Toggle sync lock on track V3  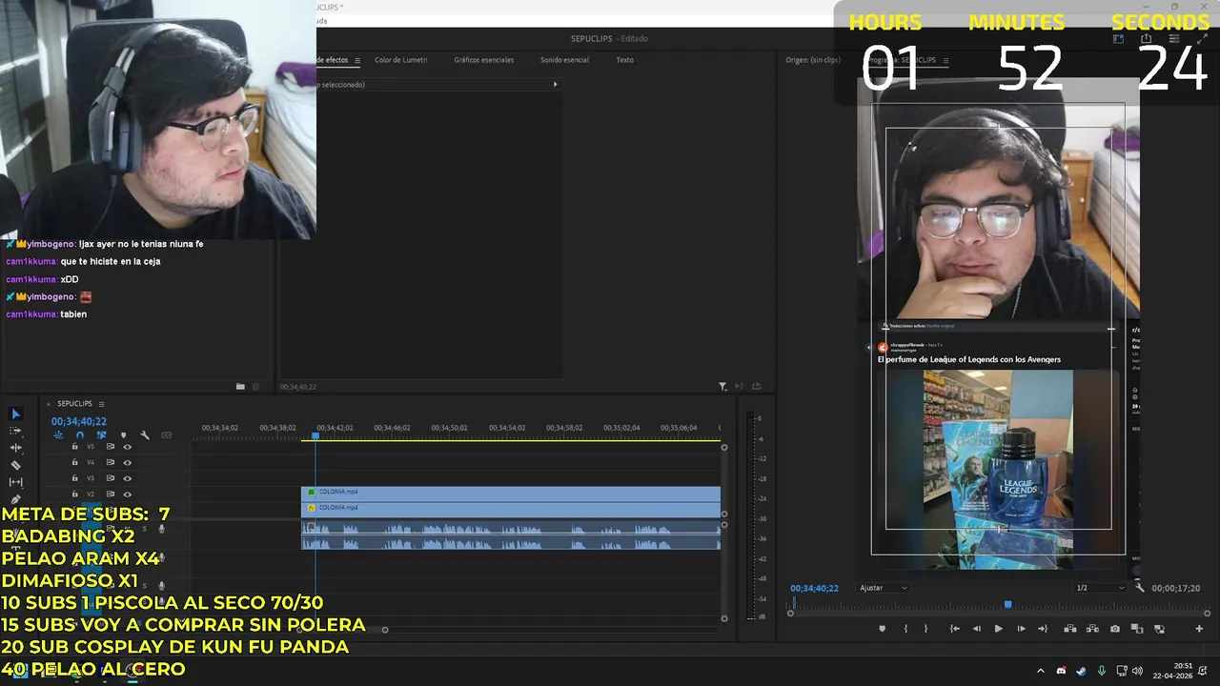(x=110, y=478)
